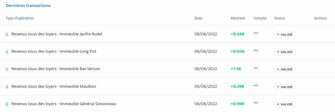Screen dimensions: 335x112
Task: Click download icon for Bas Verson row
Action: (7, 69)
